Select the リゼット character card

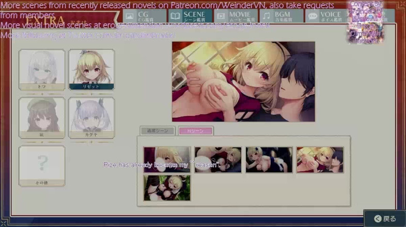91,70
